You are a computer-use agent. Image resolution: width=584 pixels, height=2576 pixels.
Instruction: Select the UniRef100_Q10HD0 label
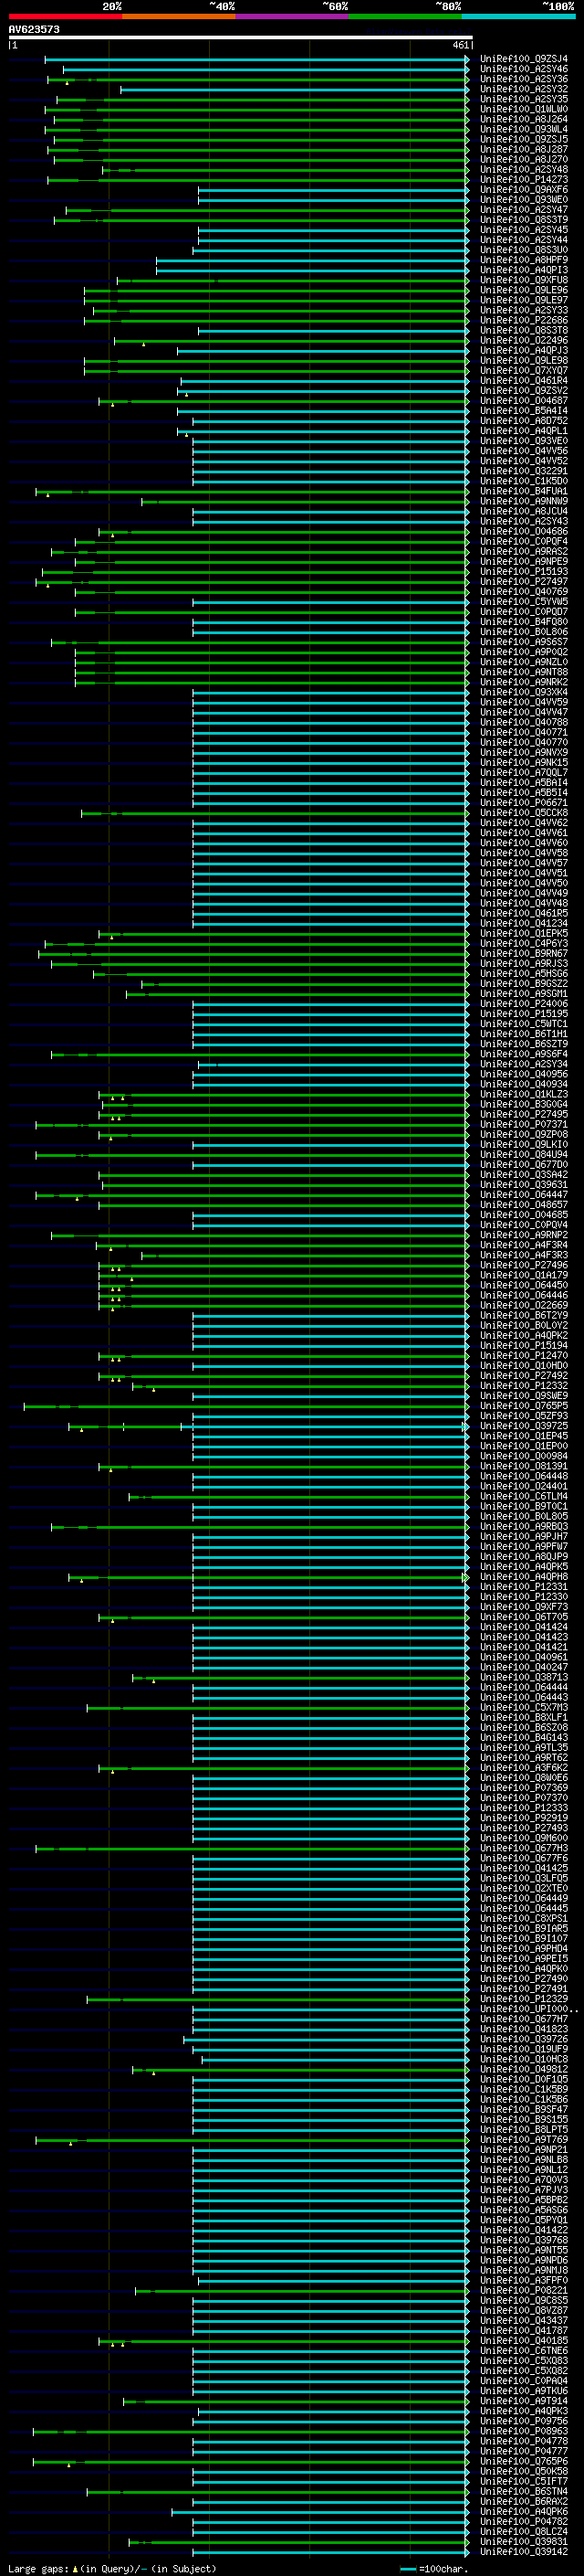point(523,1366)
